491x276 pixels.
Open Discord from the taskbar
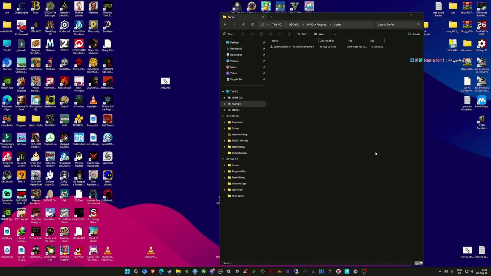212,272
